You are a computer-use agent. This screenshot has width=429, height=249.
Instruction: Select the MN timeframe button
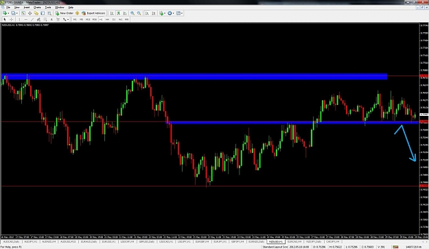[x=127, y=19]
